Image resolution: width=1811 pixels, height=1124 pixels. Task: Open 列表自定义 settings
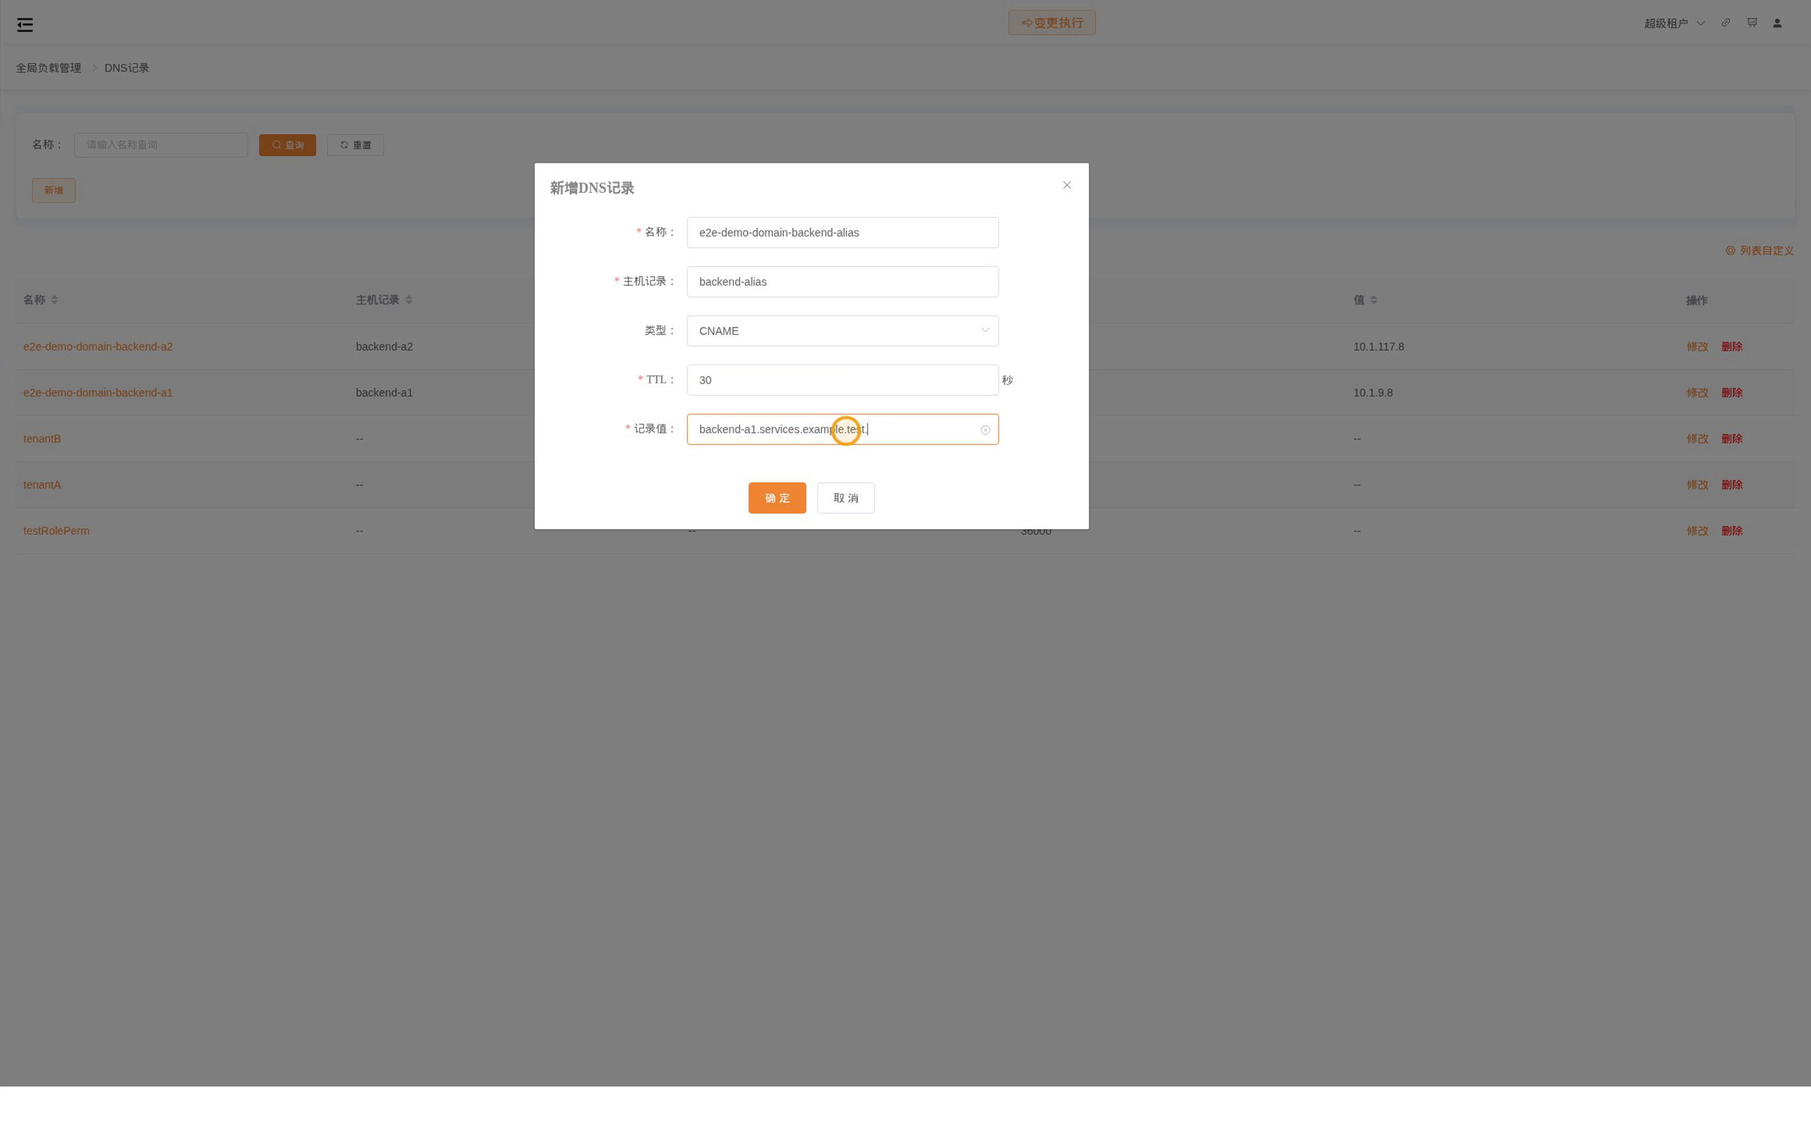[x=1759, y=250]
